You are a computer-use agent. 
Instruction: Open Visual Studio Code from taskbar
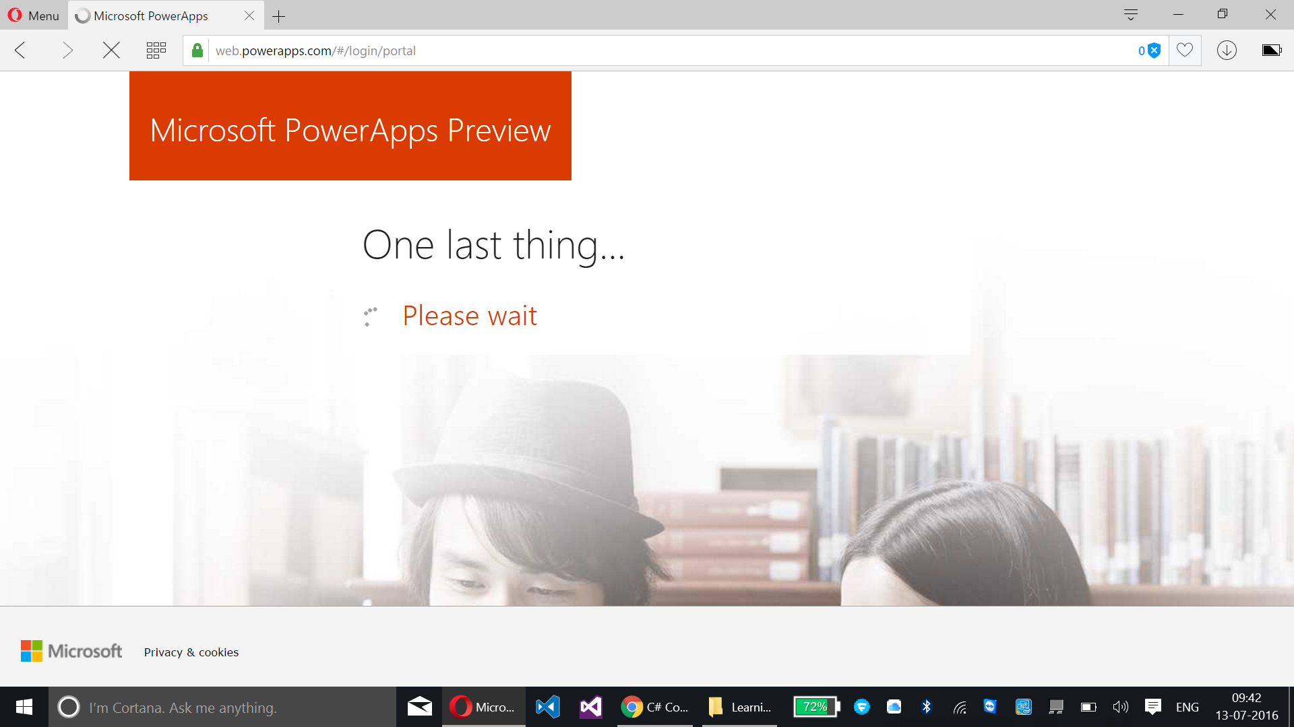[548, 707]
